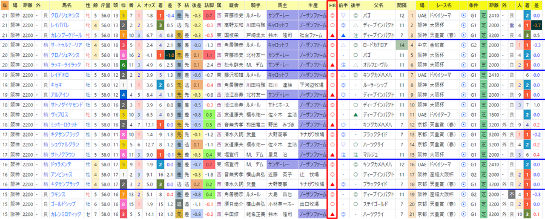Click the 馬名 column header
545x219 pixels.
[67, 5]
